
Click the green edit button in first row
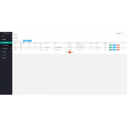point(110,45)
